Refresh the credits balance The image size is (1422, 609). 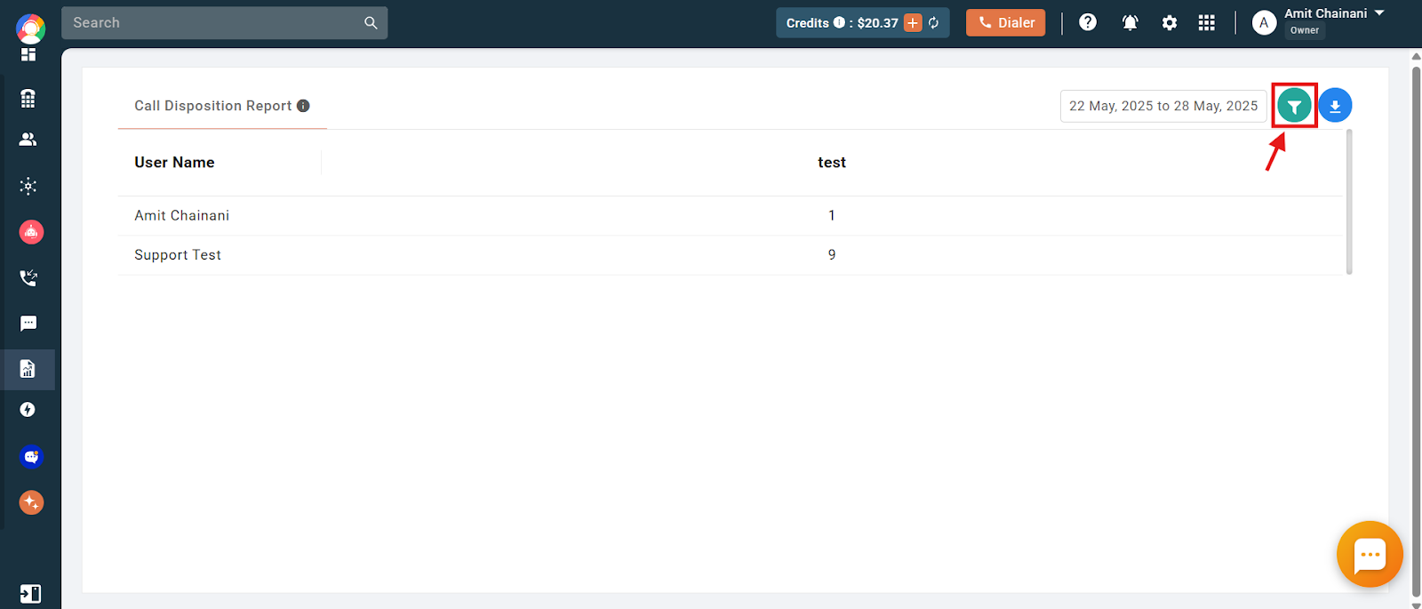click(934, 23)
